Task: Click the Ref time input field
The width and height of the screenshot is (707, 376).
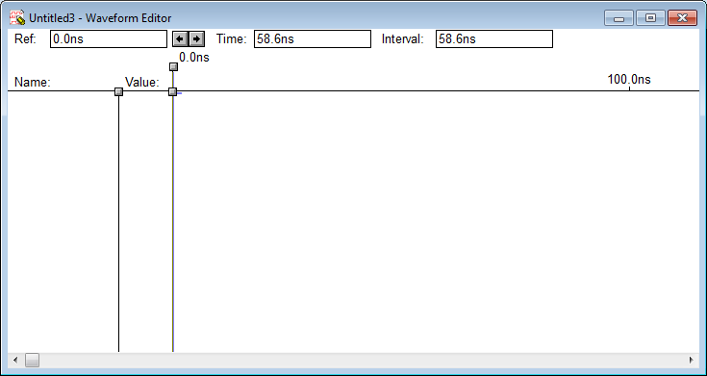Action: tap(109, 38)
